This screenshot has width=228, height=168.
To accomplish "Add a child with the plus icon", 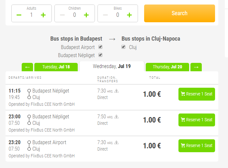I will pyautogui.click(x=86, y=15).
